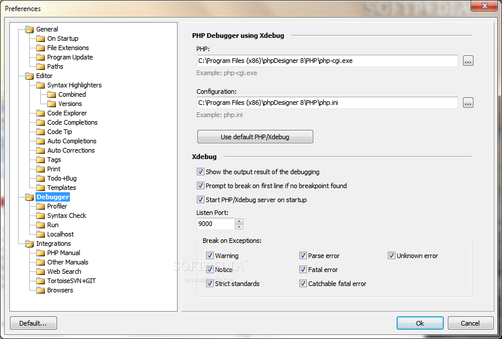
Task: Browse for the php.ini configuration file
Action: tap(468, 103)
